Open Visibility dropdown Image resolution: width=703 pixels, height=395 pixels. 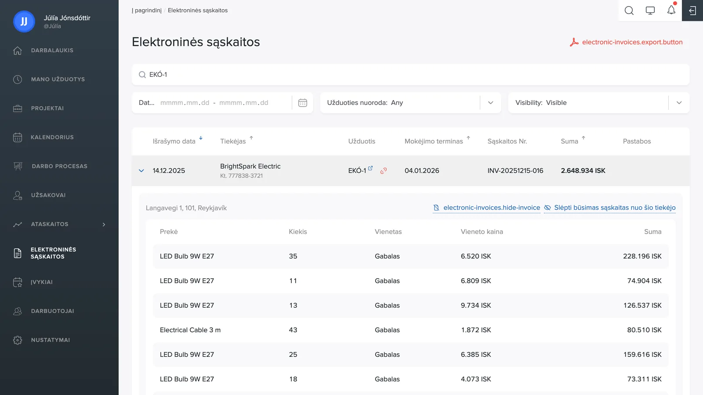[679, 103]
